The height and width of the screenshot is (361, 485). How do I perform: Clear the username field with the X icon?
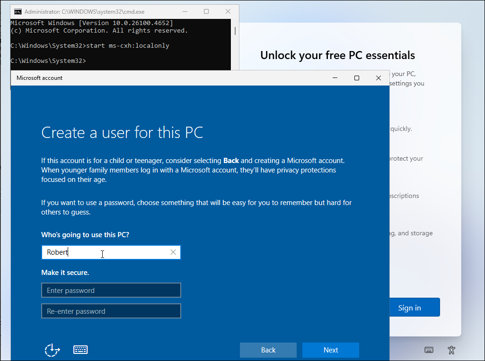[x=173, y=252]
